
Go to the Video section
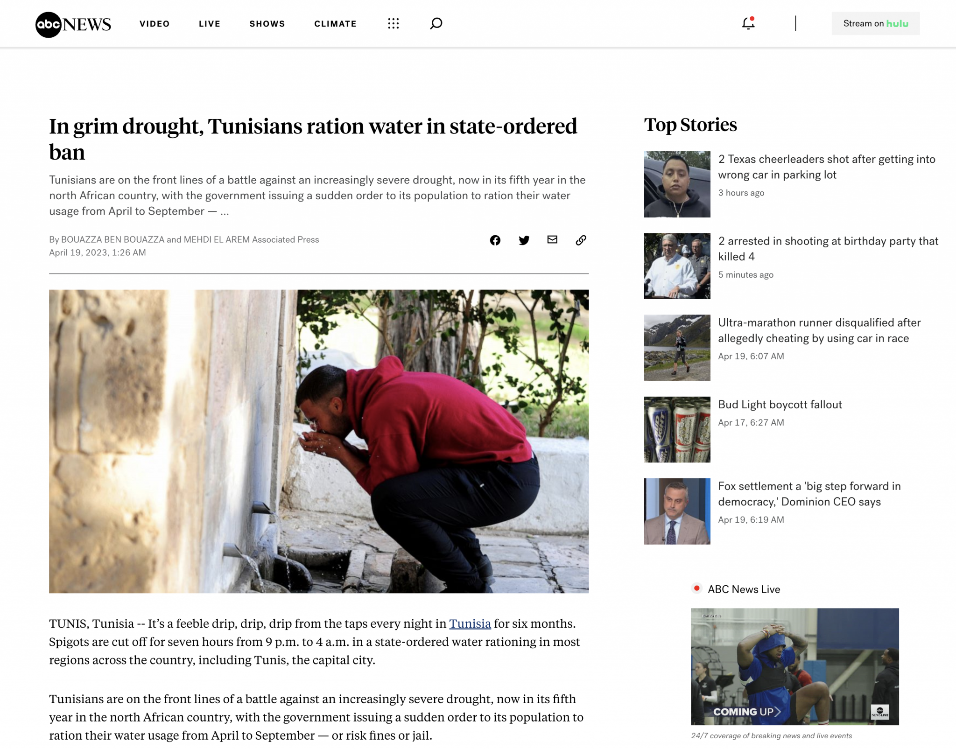tap(155, 24)
